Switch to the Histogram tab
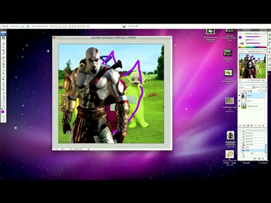Image resolution: width=271 pixels, height=203 pixels. [x=252, y=52]
